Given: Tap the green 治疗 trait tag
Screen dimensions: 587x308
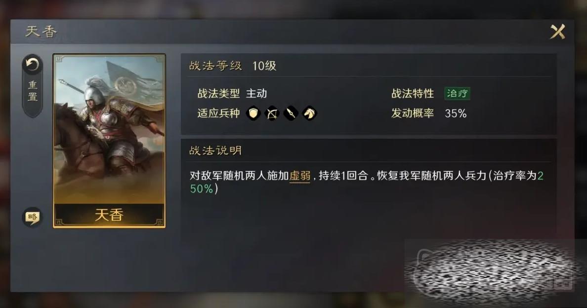Looking at the screenshot, I should tap(457, 93).
